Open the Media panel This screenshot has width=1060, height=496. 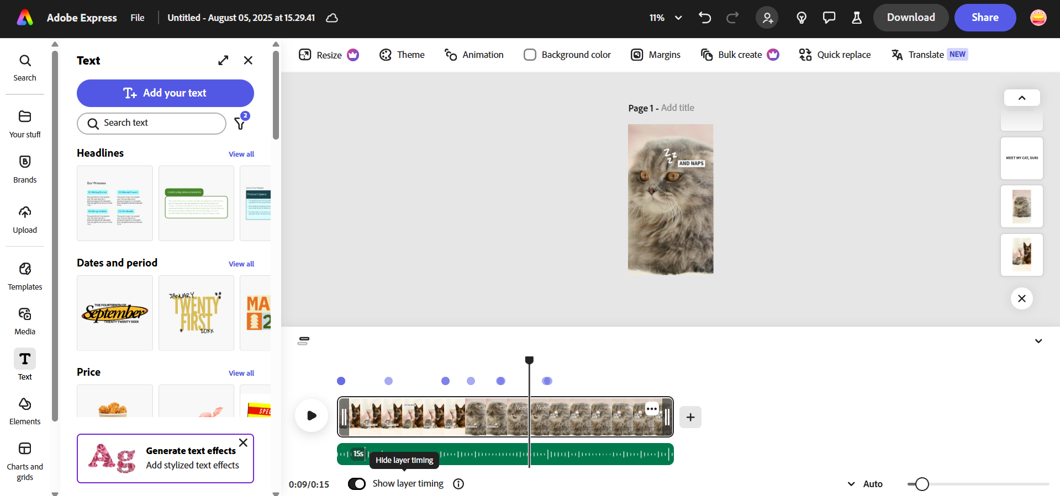coord(25,322)
